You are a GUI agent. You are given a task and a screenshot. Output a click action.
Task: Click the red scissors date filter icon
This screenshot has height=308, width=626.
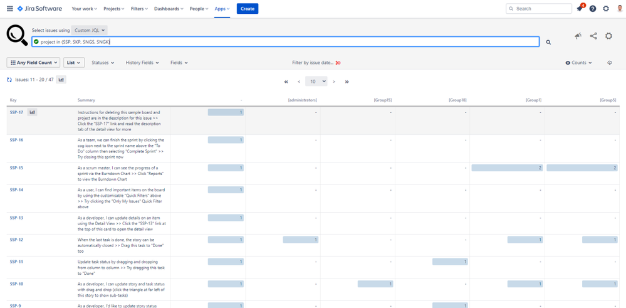338,63
